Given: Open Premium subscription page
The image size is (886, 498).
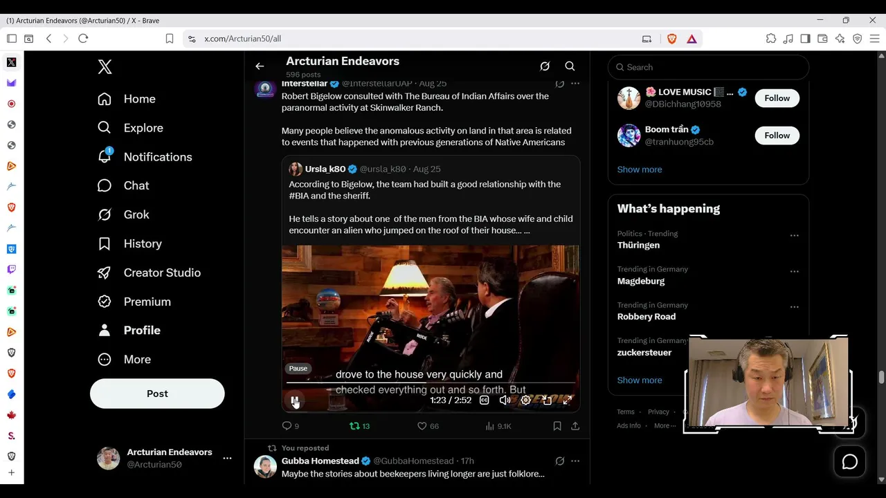Looking at the screenshot, I should (x=135, y=302).
